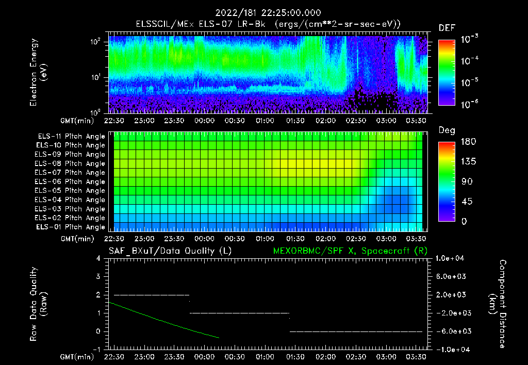This screenshot has width=528, height=365.
Task: Click the ELS-02 Pitch Angle row label
Action: pos(70,218)
